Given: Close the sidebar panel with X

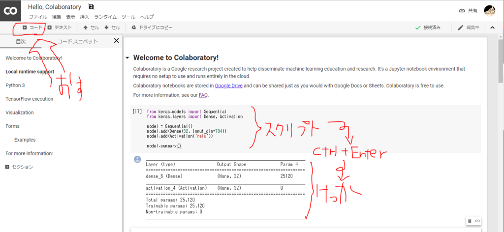Looking at the screenshot, I should pos(116,41).
